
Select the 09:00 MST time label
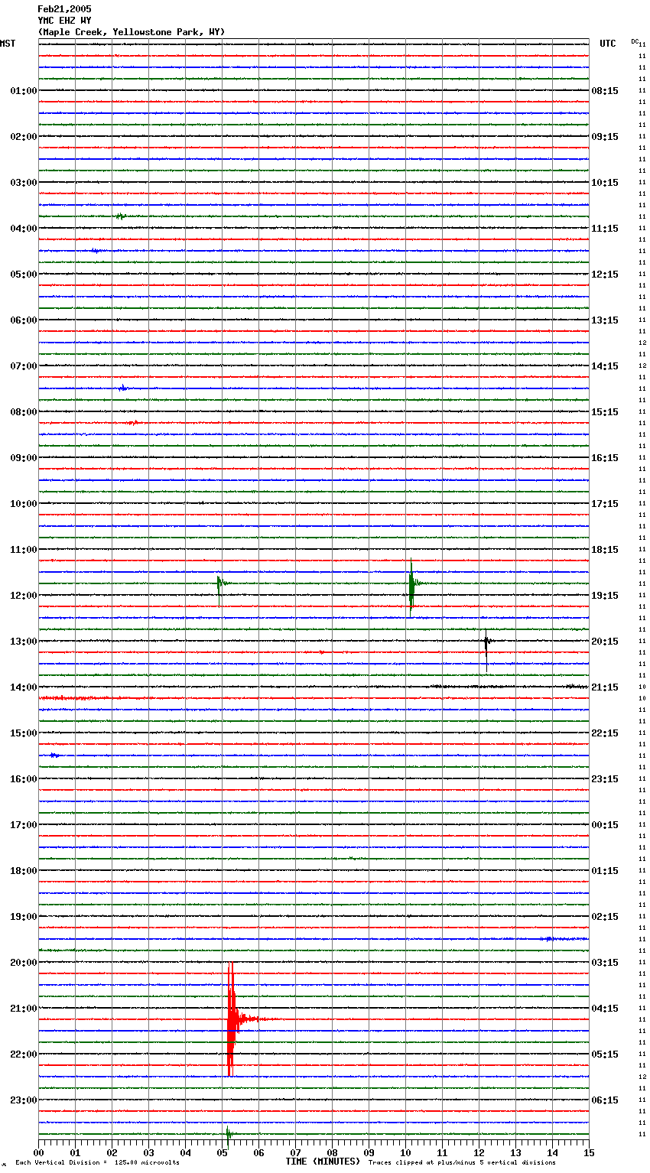24,458
